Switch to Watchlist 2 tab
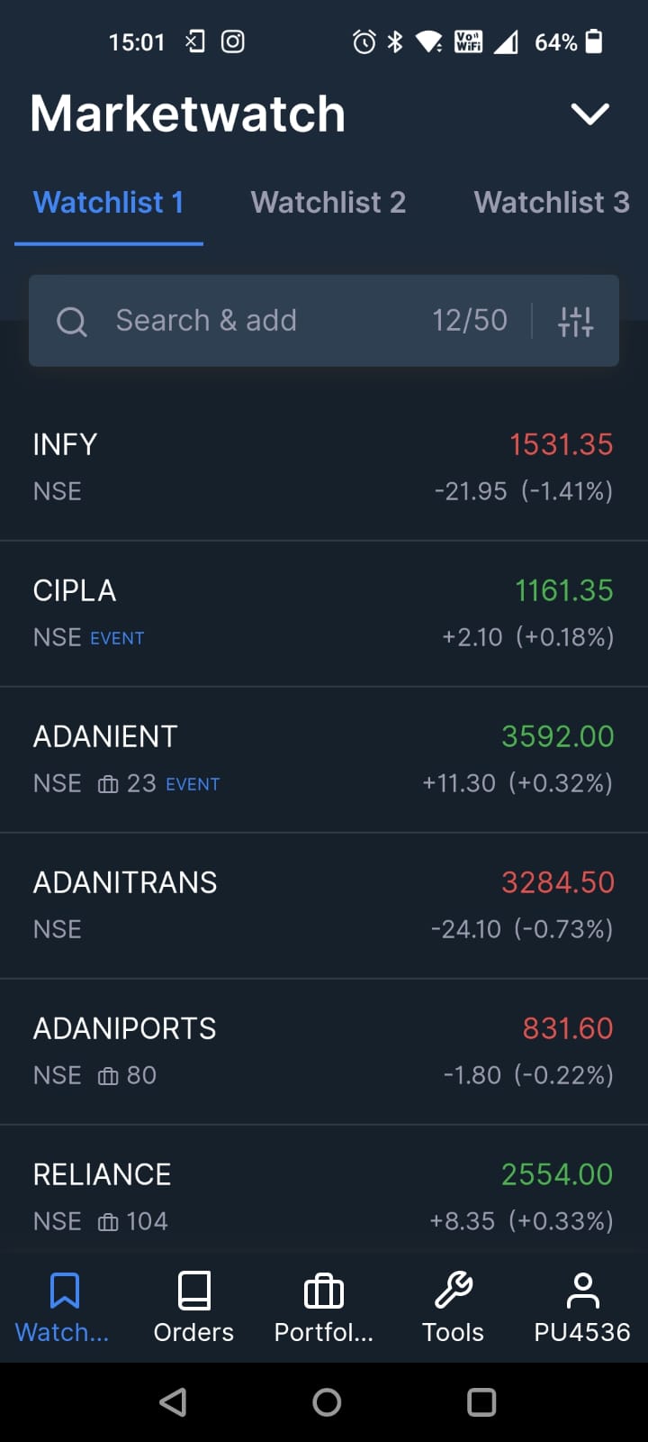Image resolution: width=648 pixels, height=1442 pixels. (x=328, y=203)
